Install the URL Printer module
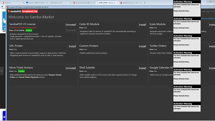 (72, 46)
